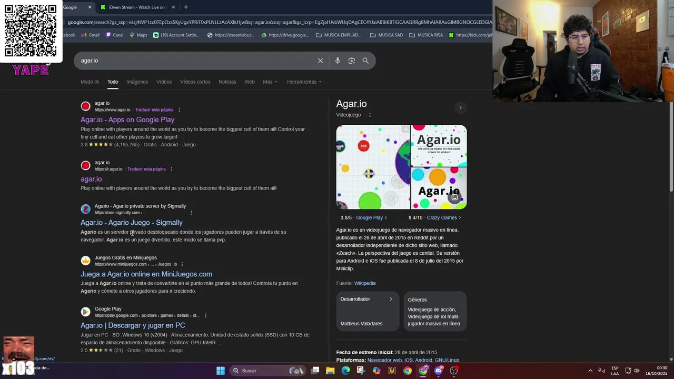Switch to Videos tab
The height and width of the screenshot is (379, 674).
click(x=164, y=82)
